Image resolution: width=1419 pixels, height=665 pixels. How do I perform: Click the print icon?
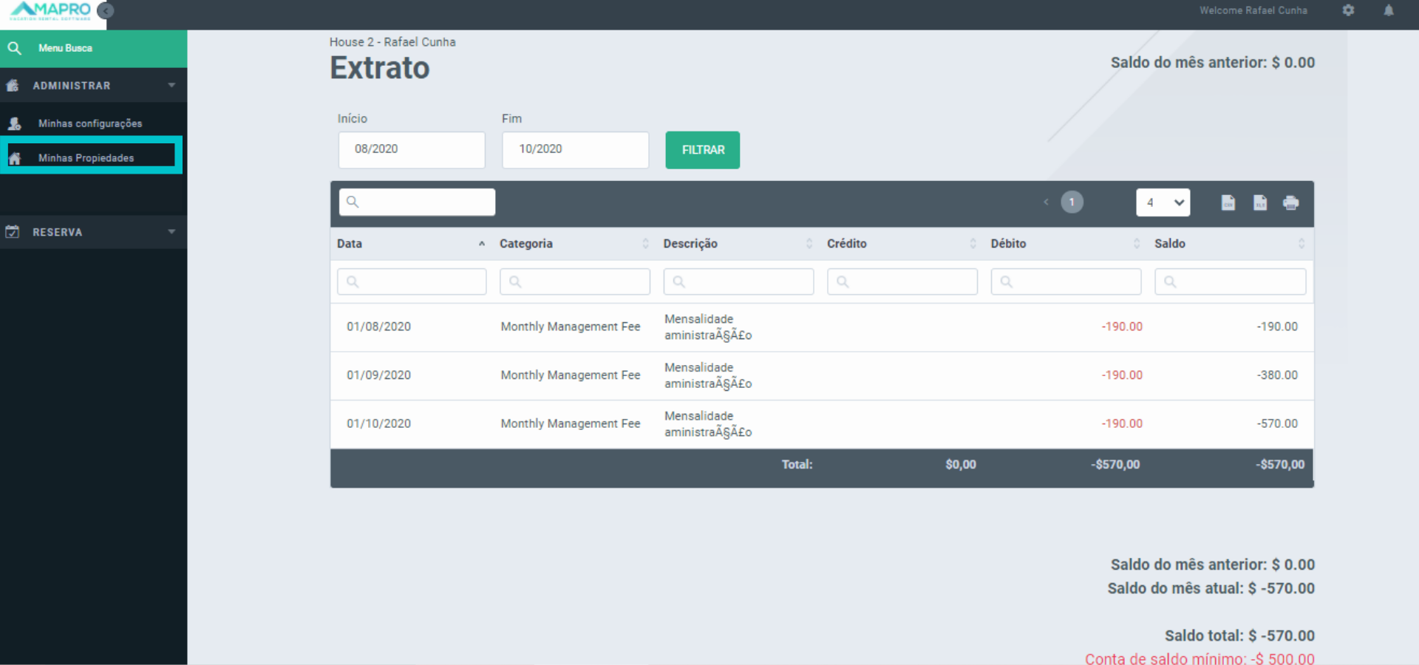[1291, 202]
